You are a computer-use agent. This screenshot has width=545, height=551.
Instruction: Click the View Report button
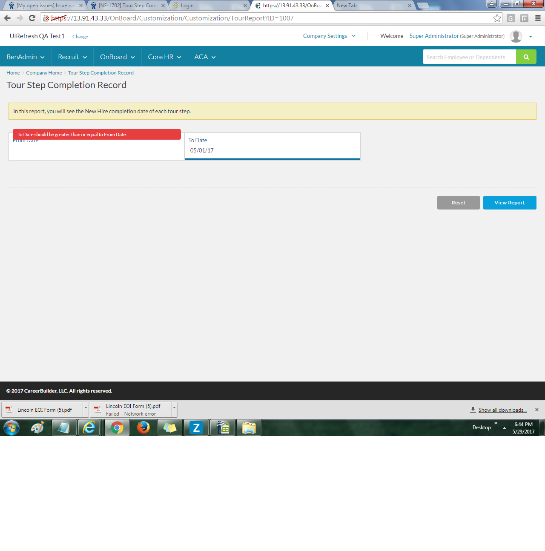coord(509,203)
